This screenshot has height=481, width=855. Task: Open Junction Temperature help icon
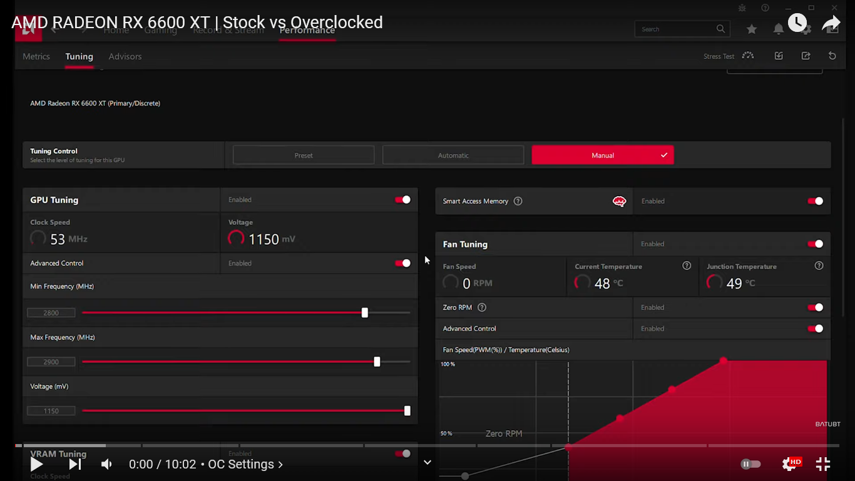click(819, 266)
